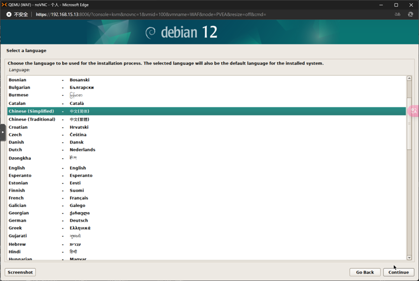Click the refresh icon in address bar
This screenshot has height=281, width=419.
(410, 15)
